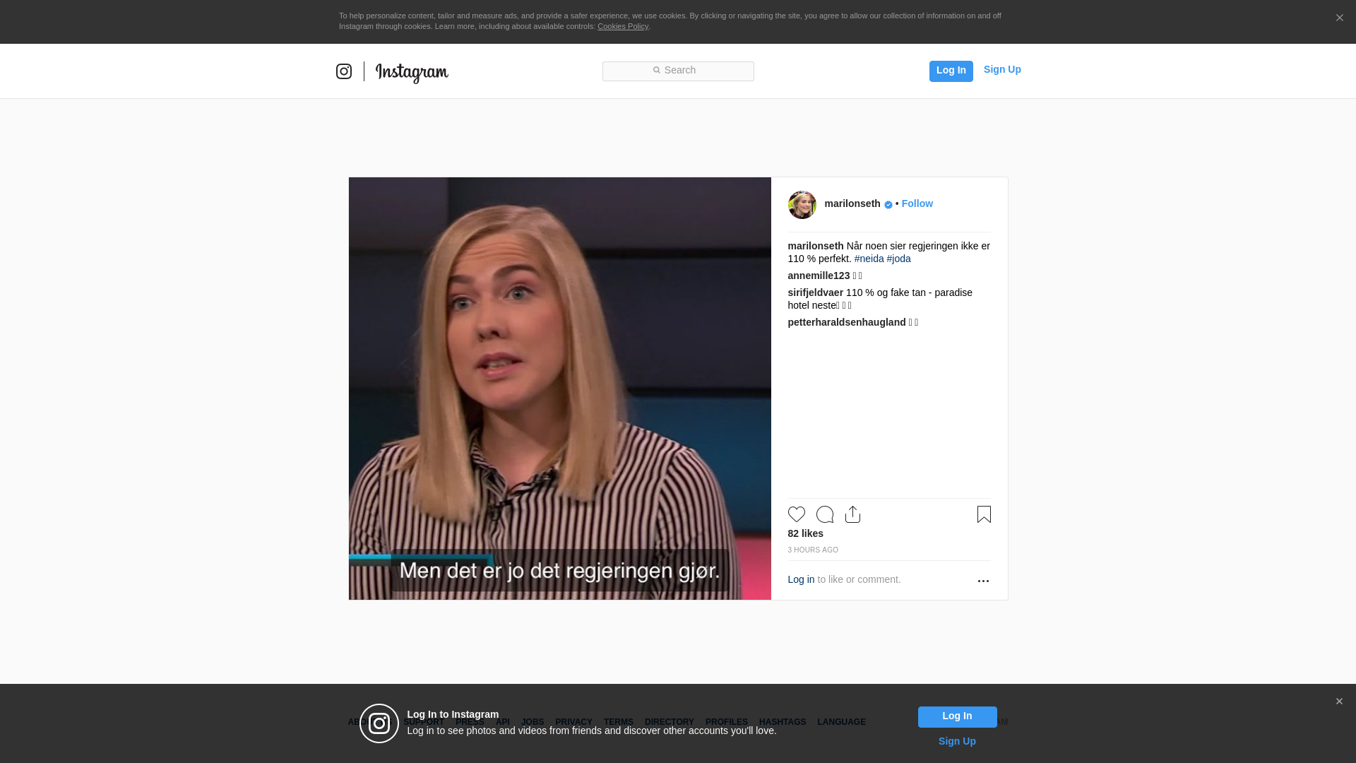This screenshot has width=1356, height=763.
Task: Open more options three-dot menu
Action: pos(982,581)
